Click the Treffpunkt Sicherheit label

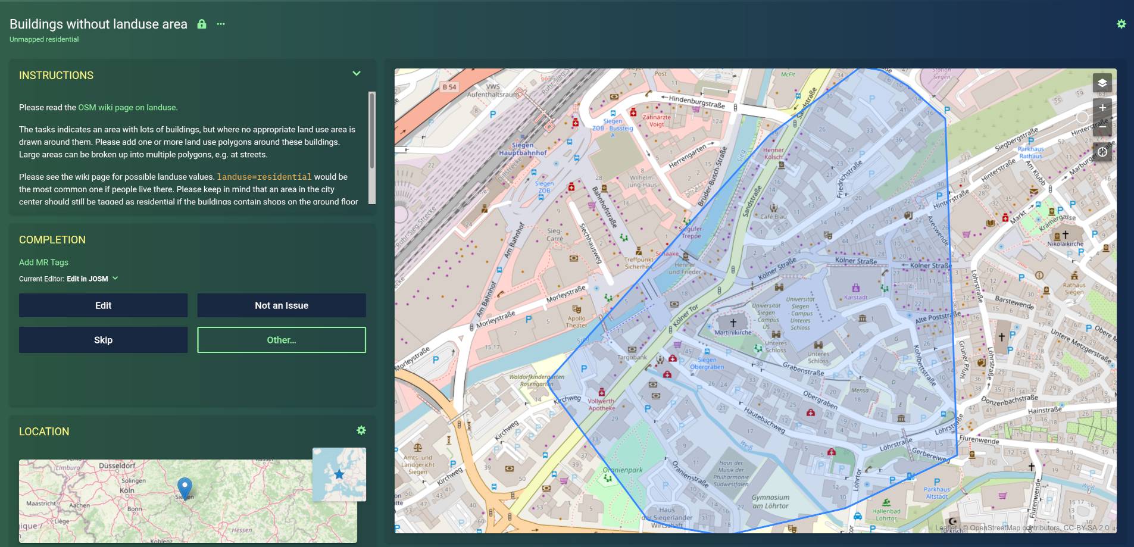[639, 263]
